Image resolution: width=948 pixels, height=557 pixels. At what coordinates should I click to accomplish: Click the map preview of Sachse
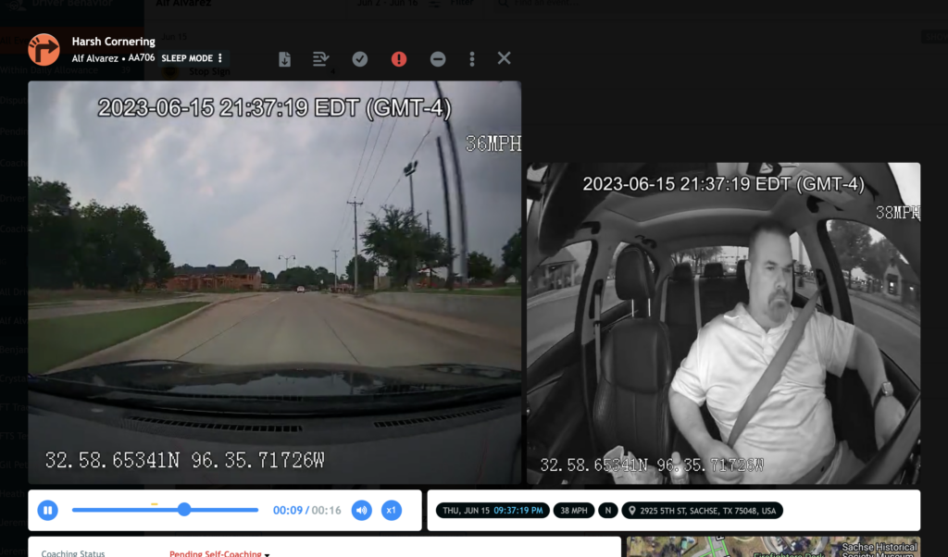773,547
